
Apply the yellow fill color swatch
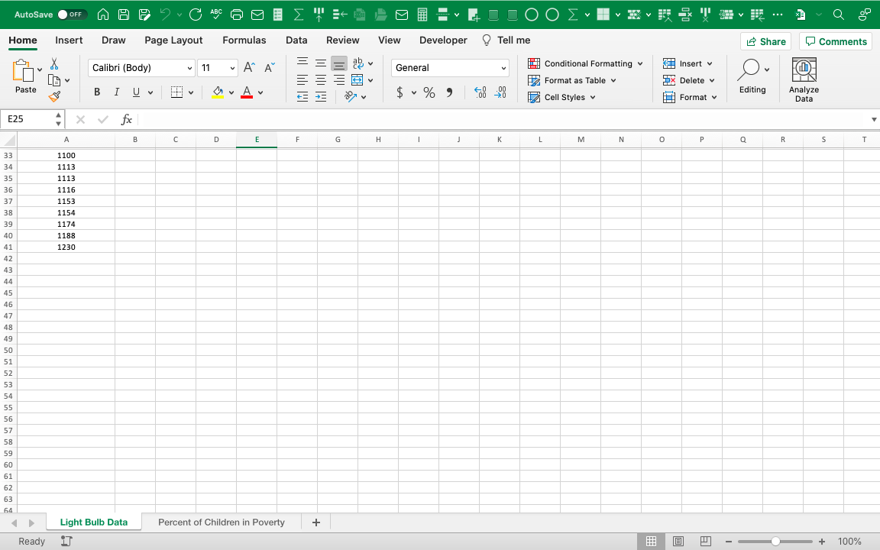pyautogui.click(x=218, y=92)
